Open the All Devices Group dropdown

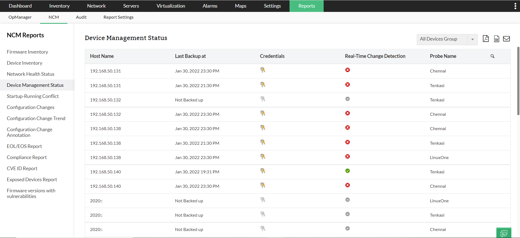442,39
